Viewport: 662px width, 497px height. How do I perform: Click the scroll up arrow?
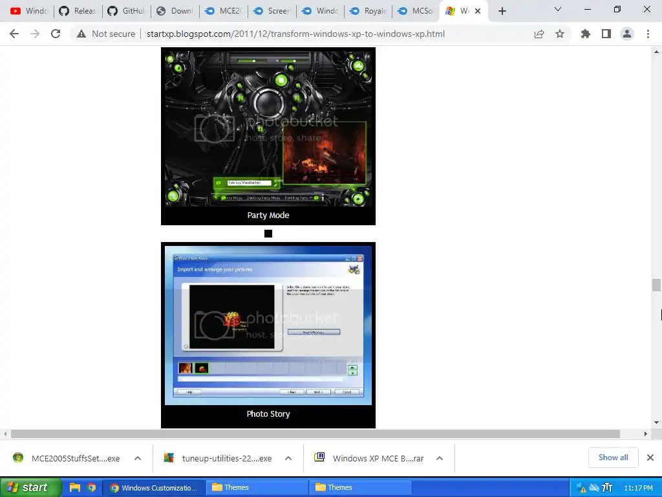(656, 52)
